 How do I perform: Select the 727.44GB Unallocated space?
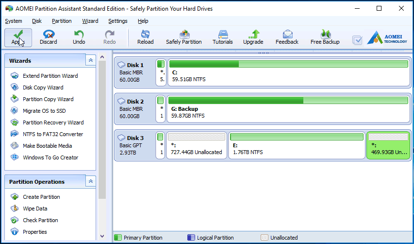point(197,145)
